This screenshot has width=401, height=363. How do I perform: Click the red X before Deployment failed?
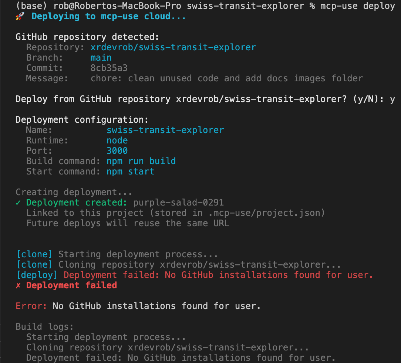(18, 285)
